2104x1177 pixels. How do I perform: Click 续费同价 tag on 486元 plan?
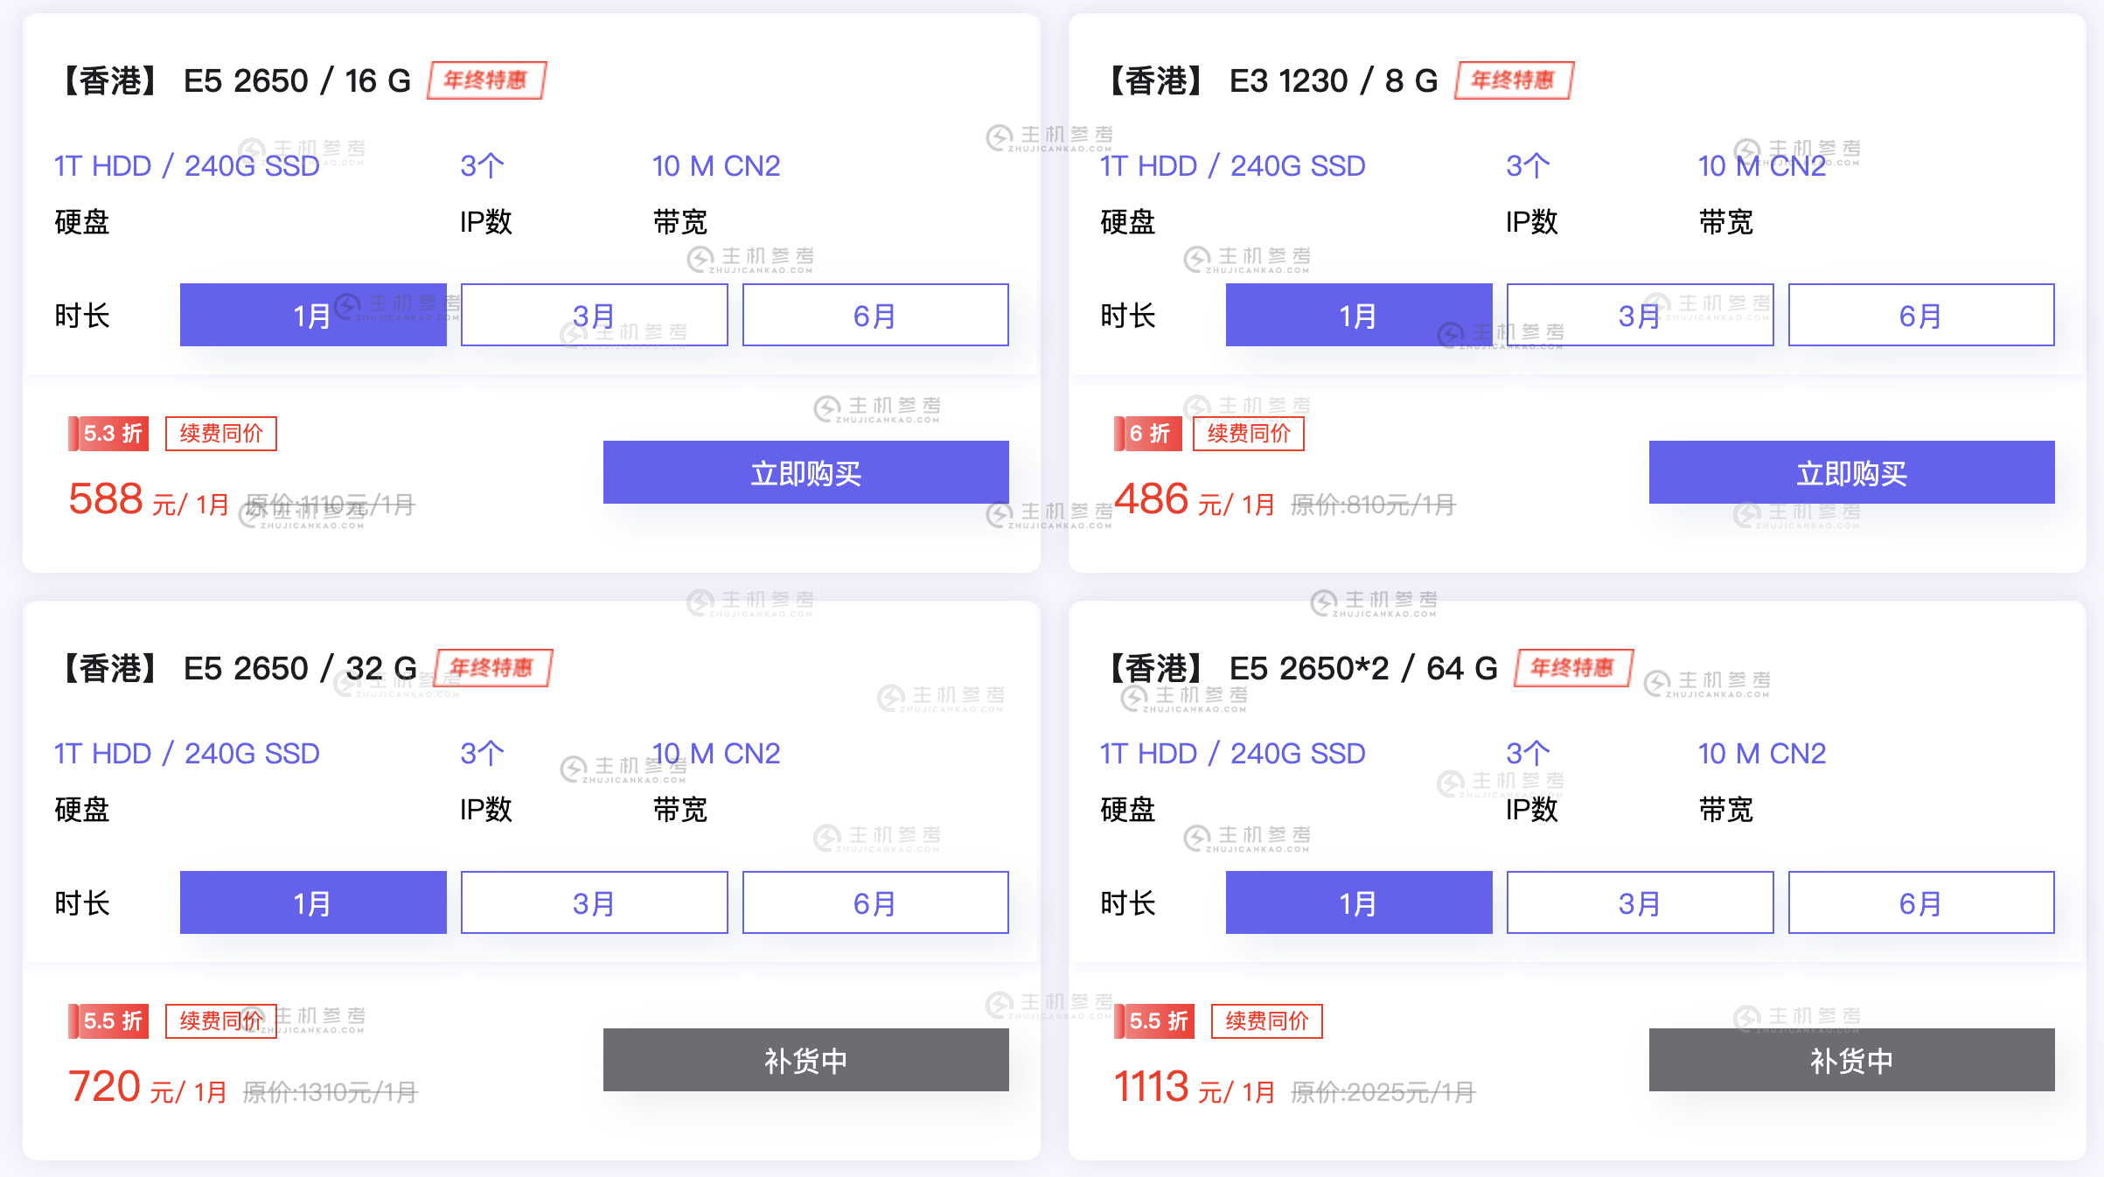click(x=1249, y=434)
